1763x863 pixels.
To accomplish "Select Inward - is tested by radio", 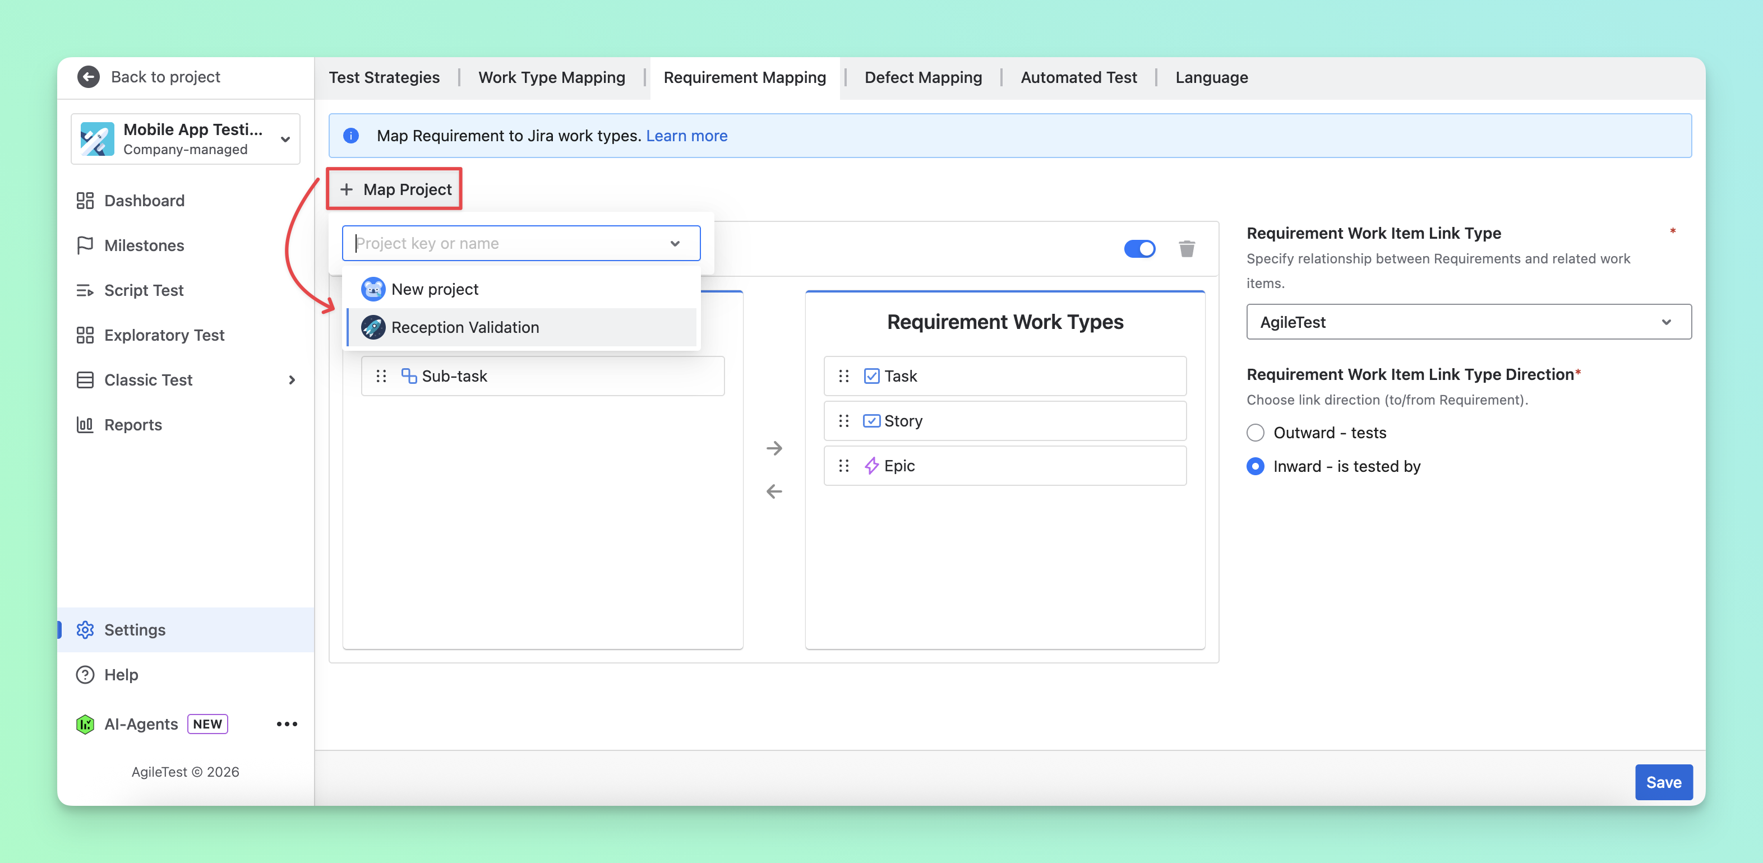I will point(1255,466).
